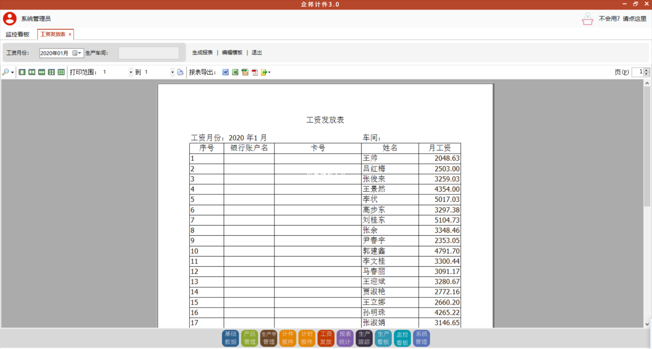Open the 报表统计 module
Screen dimensions: 652x349
coord(345,338)
